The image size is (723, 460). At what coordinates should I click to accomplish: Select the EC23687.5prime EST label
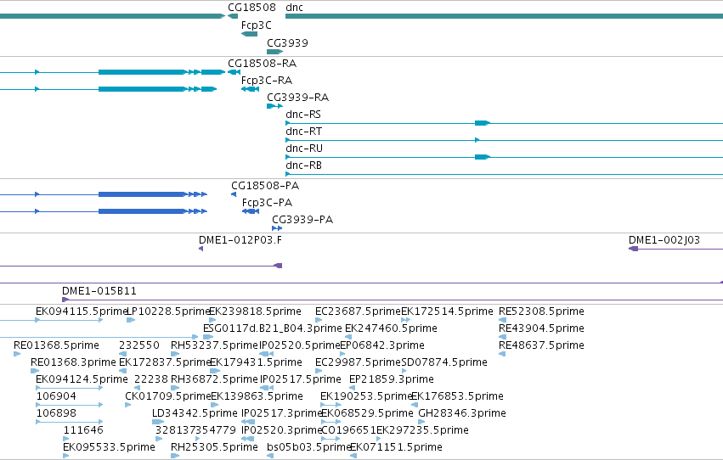(358, 311)
